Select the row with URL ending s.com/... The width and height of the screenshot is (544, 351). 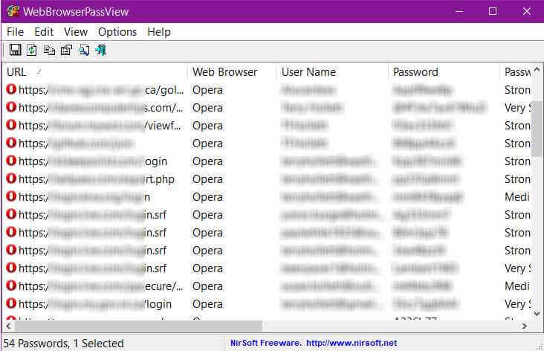(x=267, y=107)
